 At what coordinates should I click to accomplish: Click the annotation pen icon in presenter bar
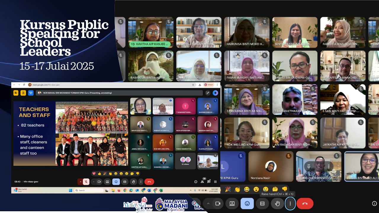tap(208, 93)
